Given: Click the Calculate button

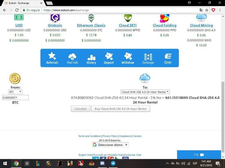Looking at the screenshot, I should click(x=81, y=109).
